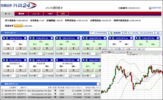Expand USD/JPY.fx position row arrow
The height and width of the screenshot is (100, 163).
2,97
